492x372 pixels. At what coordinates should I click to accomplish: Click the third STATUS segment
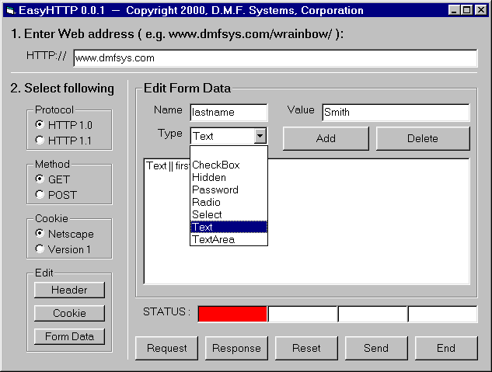pos(373,314)
